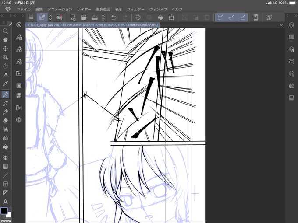The width and height of the screenshot is (298, 223).
Task: Collapse the far-left tool palette double chevron
Action: [3, 16]
